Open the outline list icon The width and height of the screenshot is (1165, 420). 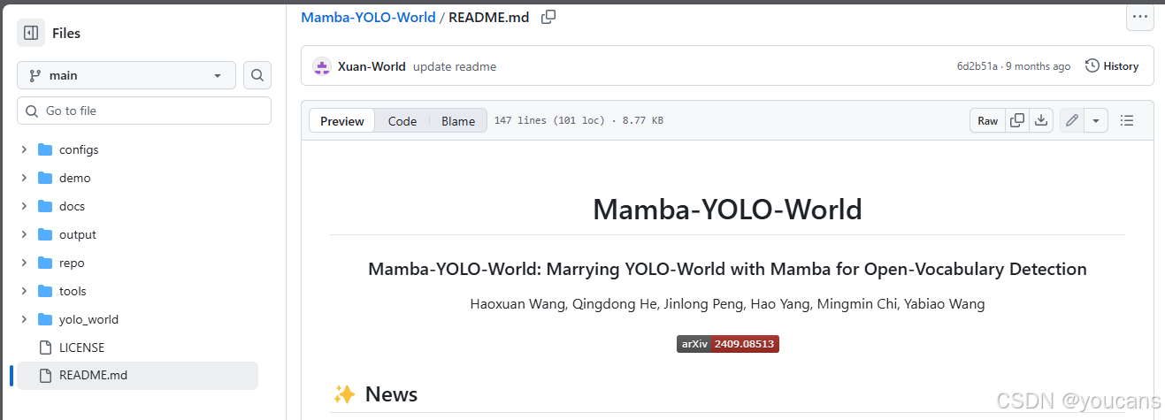pyautogui.click(x=1127, y=120)
